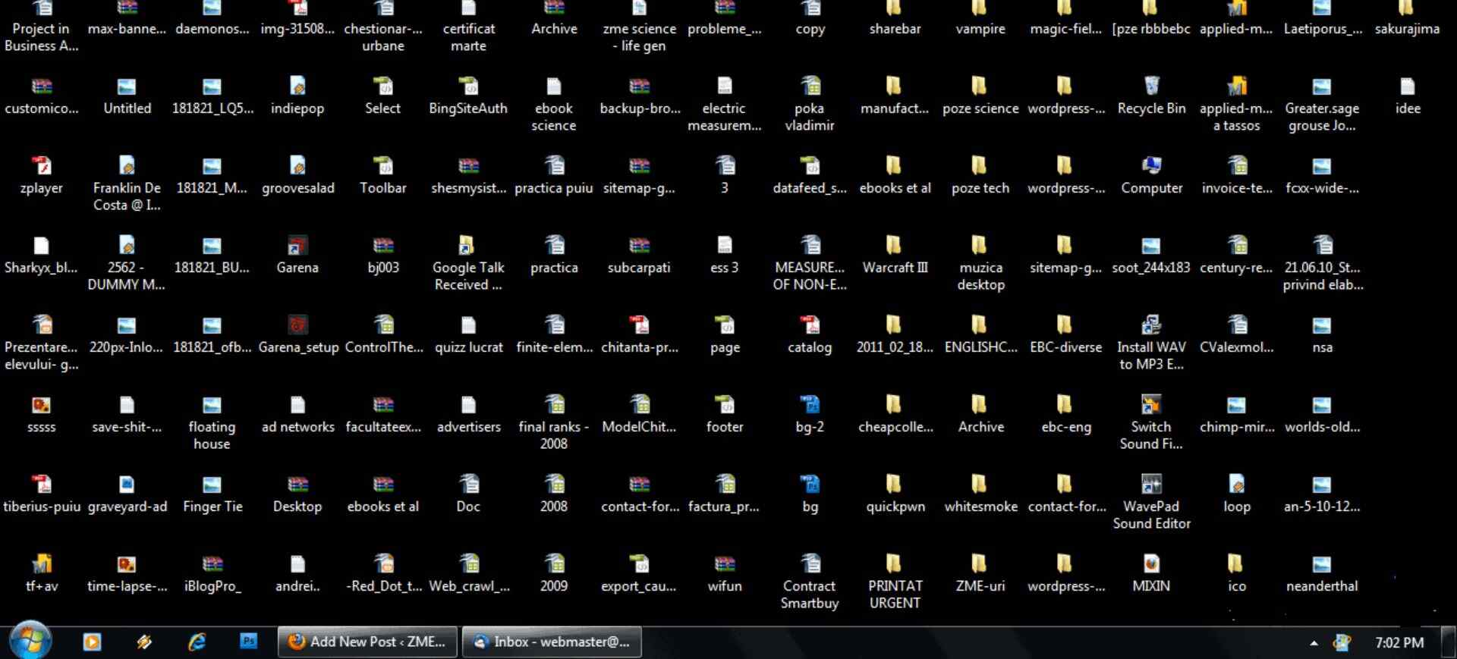Image resolution: width=1457 pixels, height=659 pixels.
Task: Select the ebooks et al folder
Action: (x=895, y=175)
